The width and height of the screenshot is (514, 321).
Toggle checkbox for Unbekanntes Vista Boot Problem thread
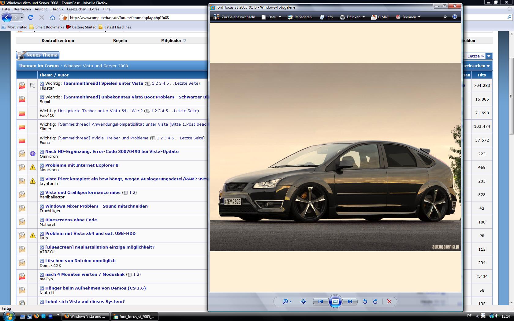pyautogui.click(x=42, y=97)
